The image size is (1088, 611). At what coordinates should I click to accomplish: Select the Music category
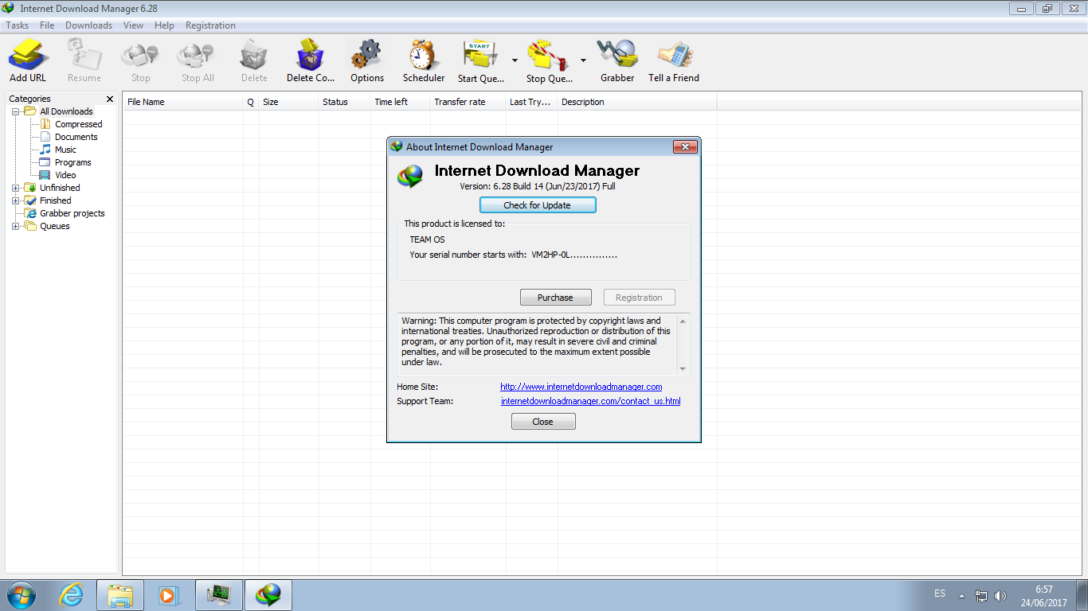coord(65,150)
